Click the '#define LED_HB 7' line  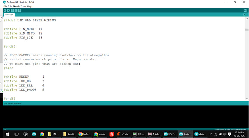[x=24, y=81]
